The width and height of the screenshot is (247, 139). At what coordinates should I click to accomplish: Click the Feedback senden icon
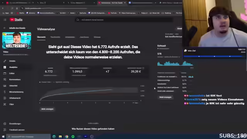[x=5, y=130]
